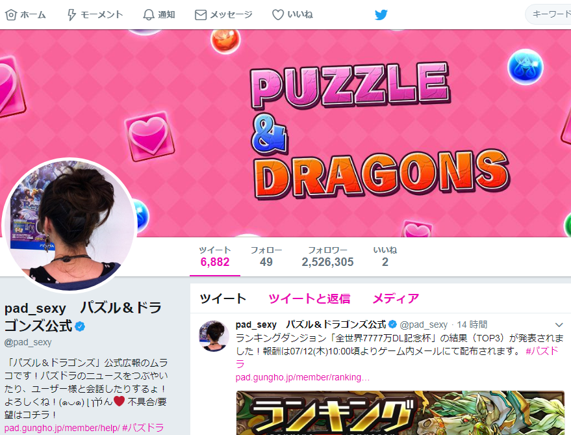Select the ツイート timeline tab
571x435 pixels.
point(223,298)
